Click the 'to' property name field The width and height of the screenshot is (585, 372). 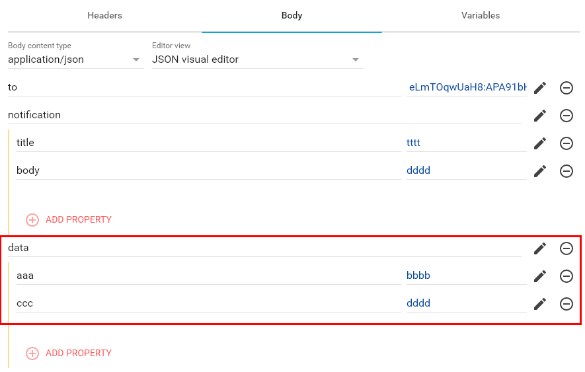click(x=204, y=87)
